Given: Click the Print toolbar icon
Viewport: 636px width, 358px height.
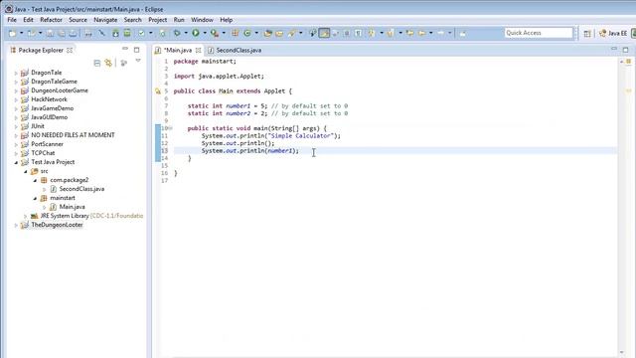Looking at the screenshot, I should [x=73, y=33].
